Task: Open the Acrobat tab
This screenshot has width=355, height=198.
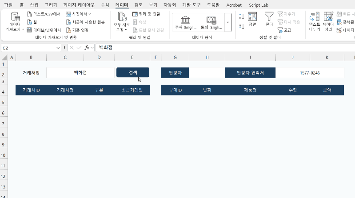Action: point(234,5)
